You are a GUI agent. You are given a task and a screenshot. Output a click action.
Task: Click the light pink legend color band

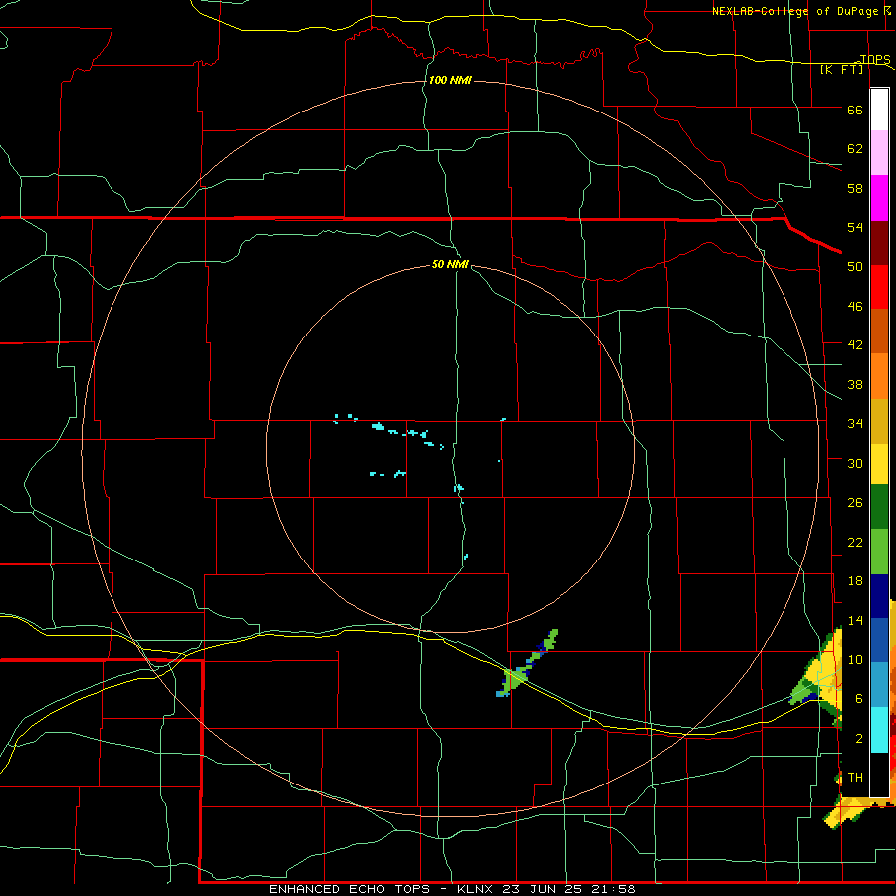[879, 152]
